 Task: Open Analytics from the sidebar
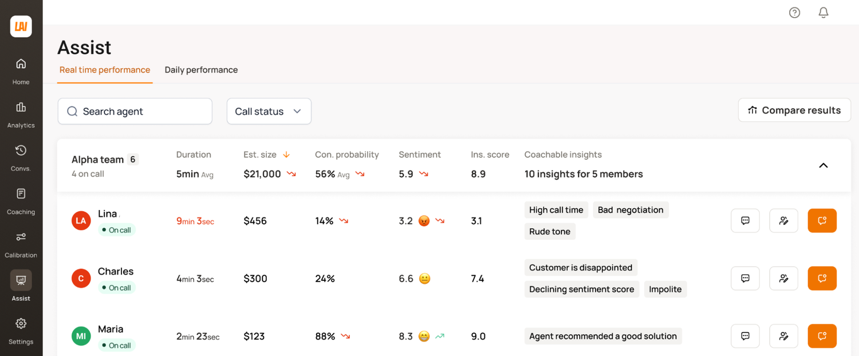(21, 114)
